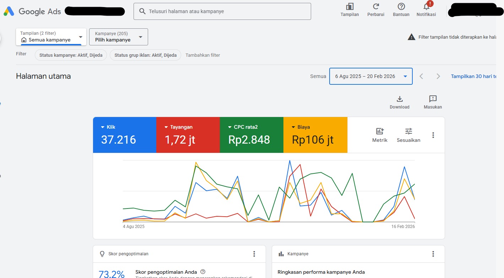Image resolution: width=504 pixels, height=278 pixels.
Task: Open scorecard three-dot more options menu
Action: click(x=433, y=135)
